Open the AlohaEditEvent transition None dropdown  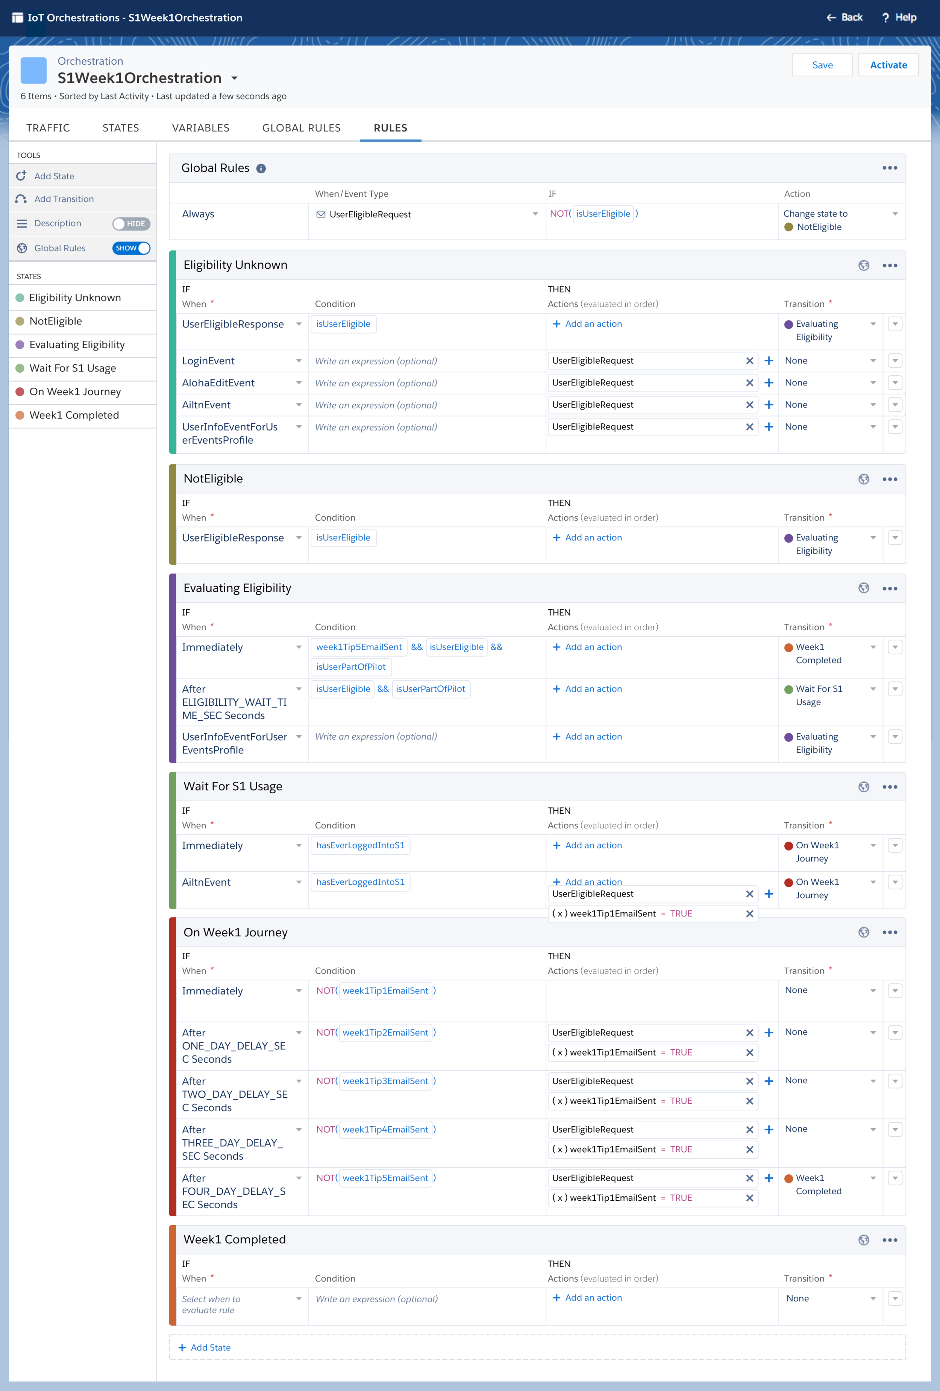pos(873,383)
